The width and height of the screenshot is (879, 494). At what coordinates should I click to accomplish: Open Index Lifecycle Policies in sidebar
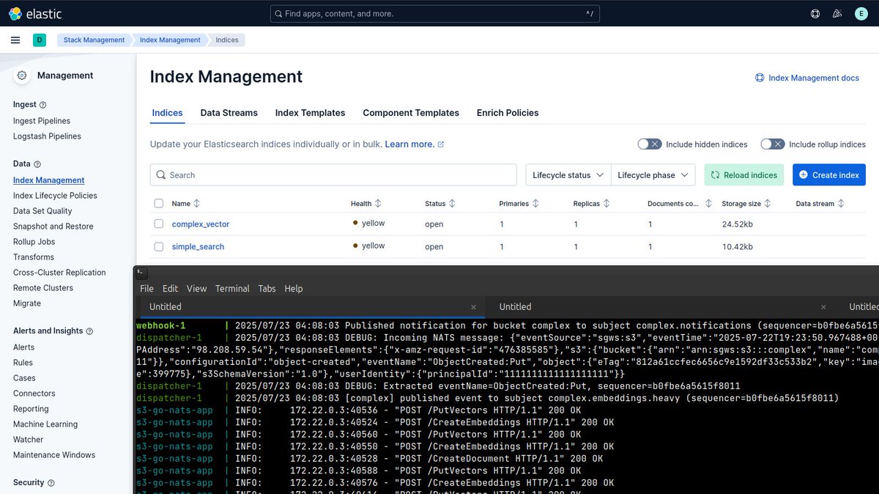click(x=55, y=196)
